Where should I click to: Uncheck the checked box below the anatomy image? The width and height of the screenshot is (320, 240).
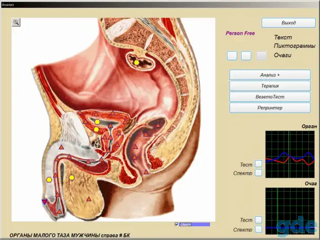point(176,224)
